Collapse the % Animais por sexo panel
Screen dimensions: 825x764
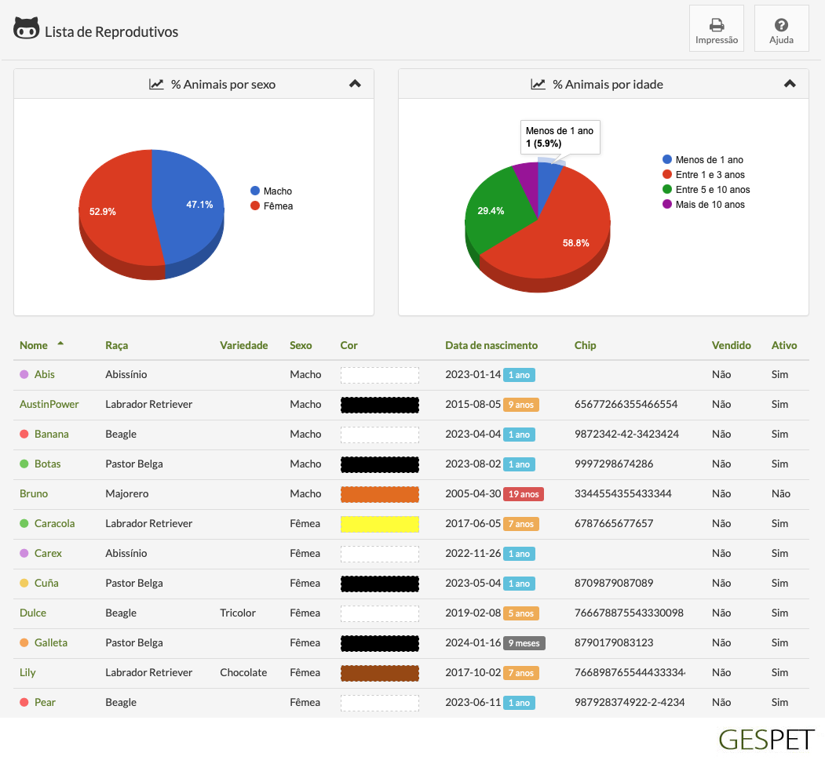(x=355, y=84)
